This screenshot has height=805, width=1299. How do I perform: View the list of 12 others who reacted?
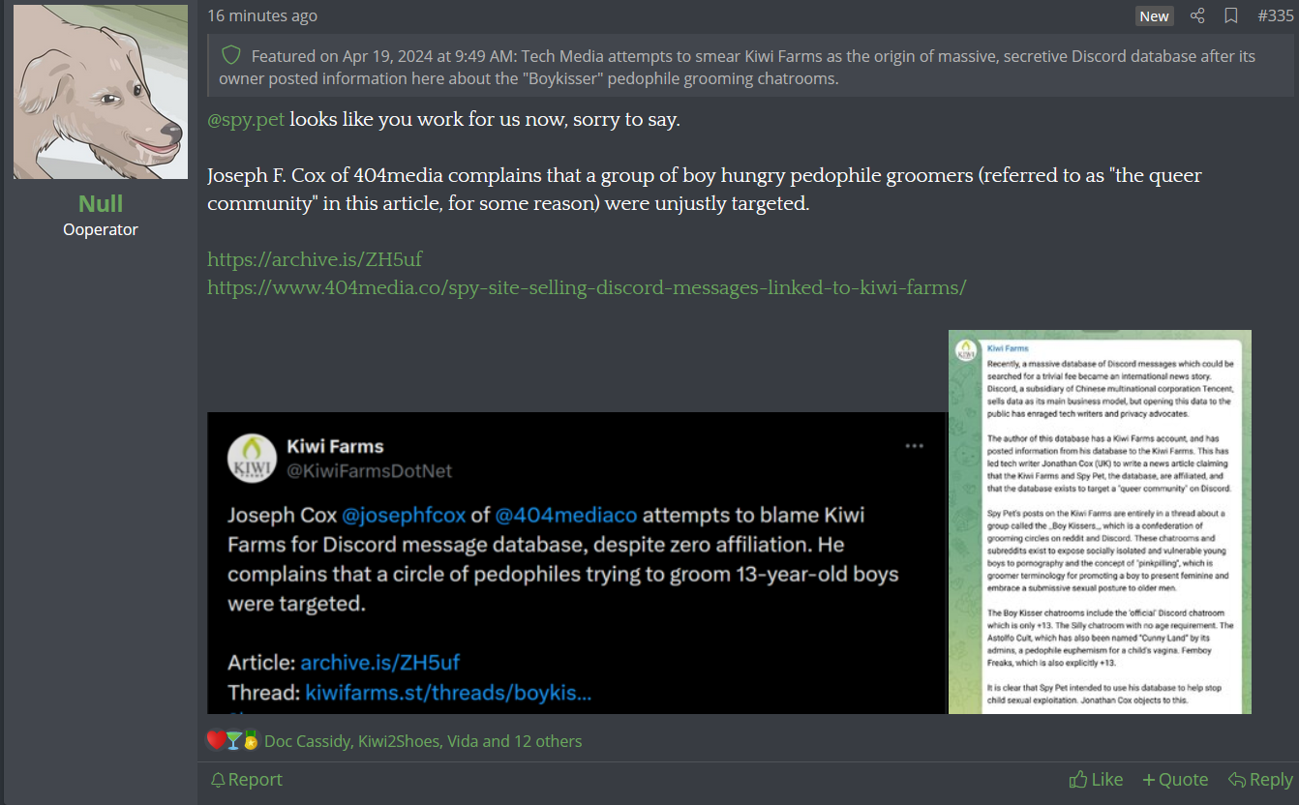pos(546,741)
